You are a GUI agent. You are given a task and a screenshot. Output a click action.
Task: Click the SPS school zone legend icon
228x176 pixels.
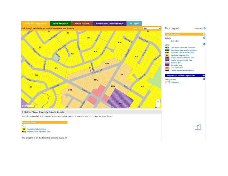(167, 60)
